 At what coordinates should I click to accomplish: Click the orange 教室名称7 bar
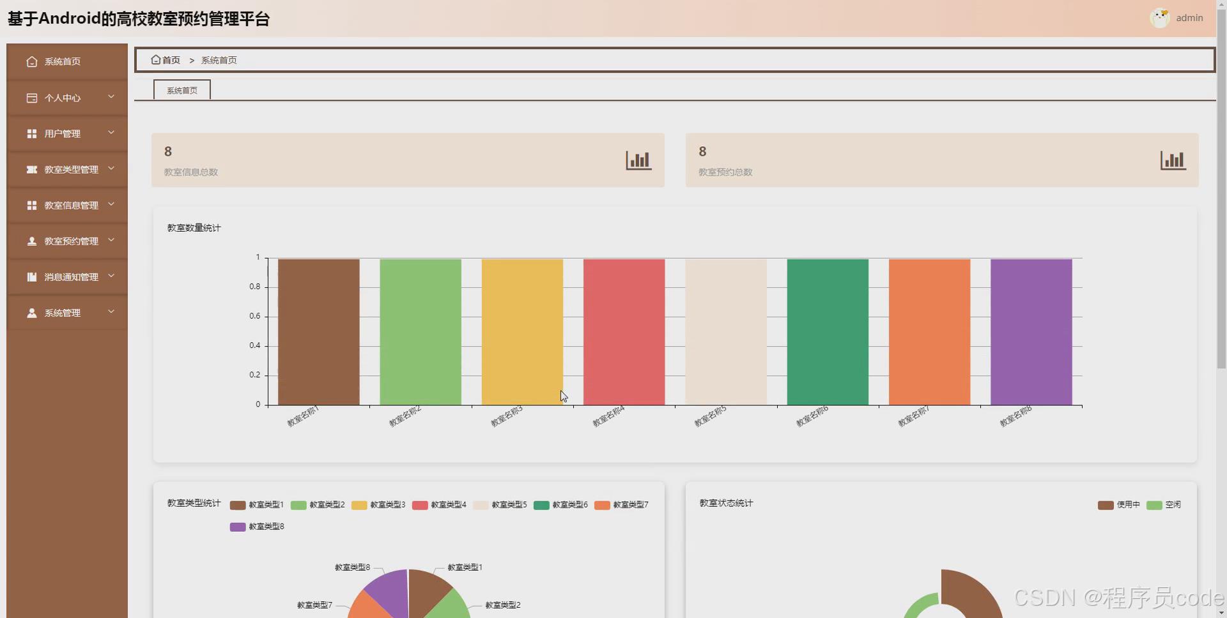[930, 332]
